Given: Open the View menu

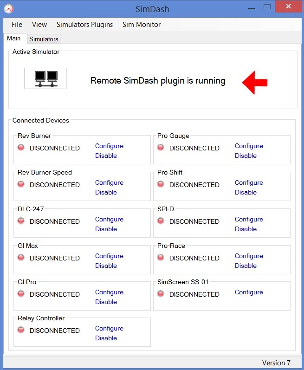Looking at the screenshot, I should pos(39,25).
